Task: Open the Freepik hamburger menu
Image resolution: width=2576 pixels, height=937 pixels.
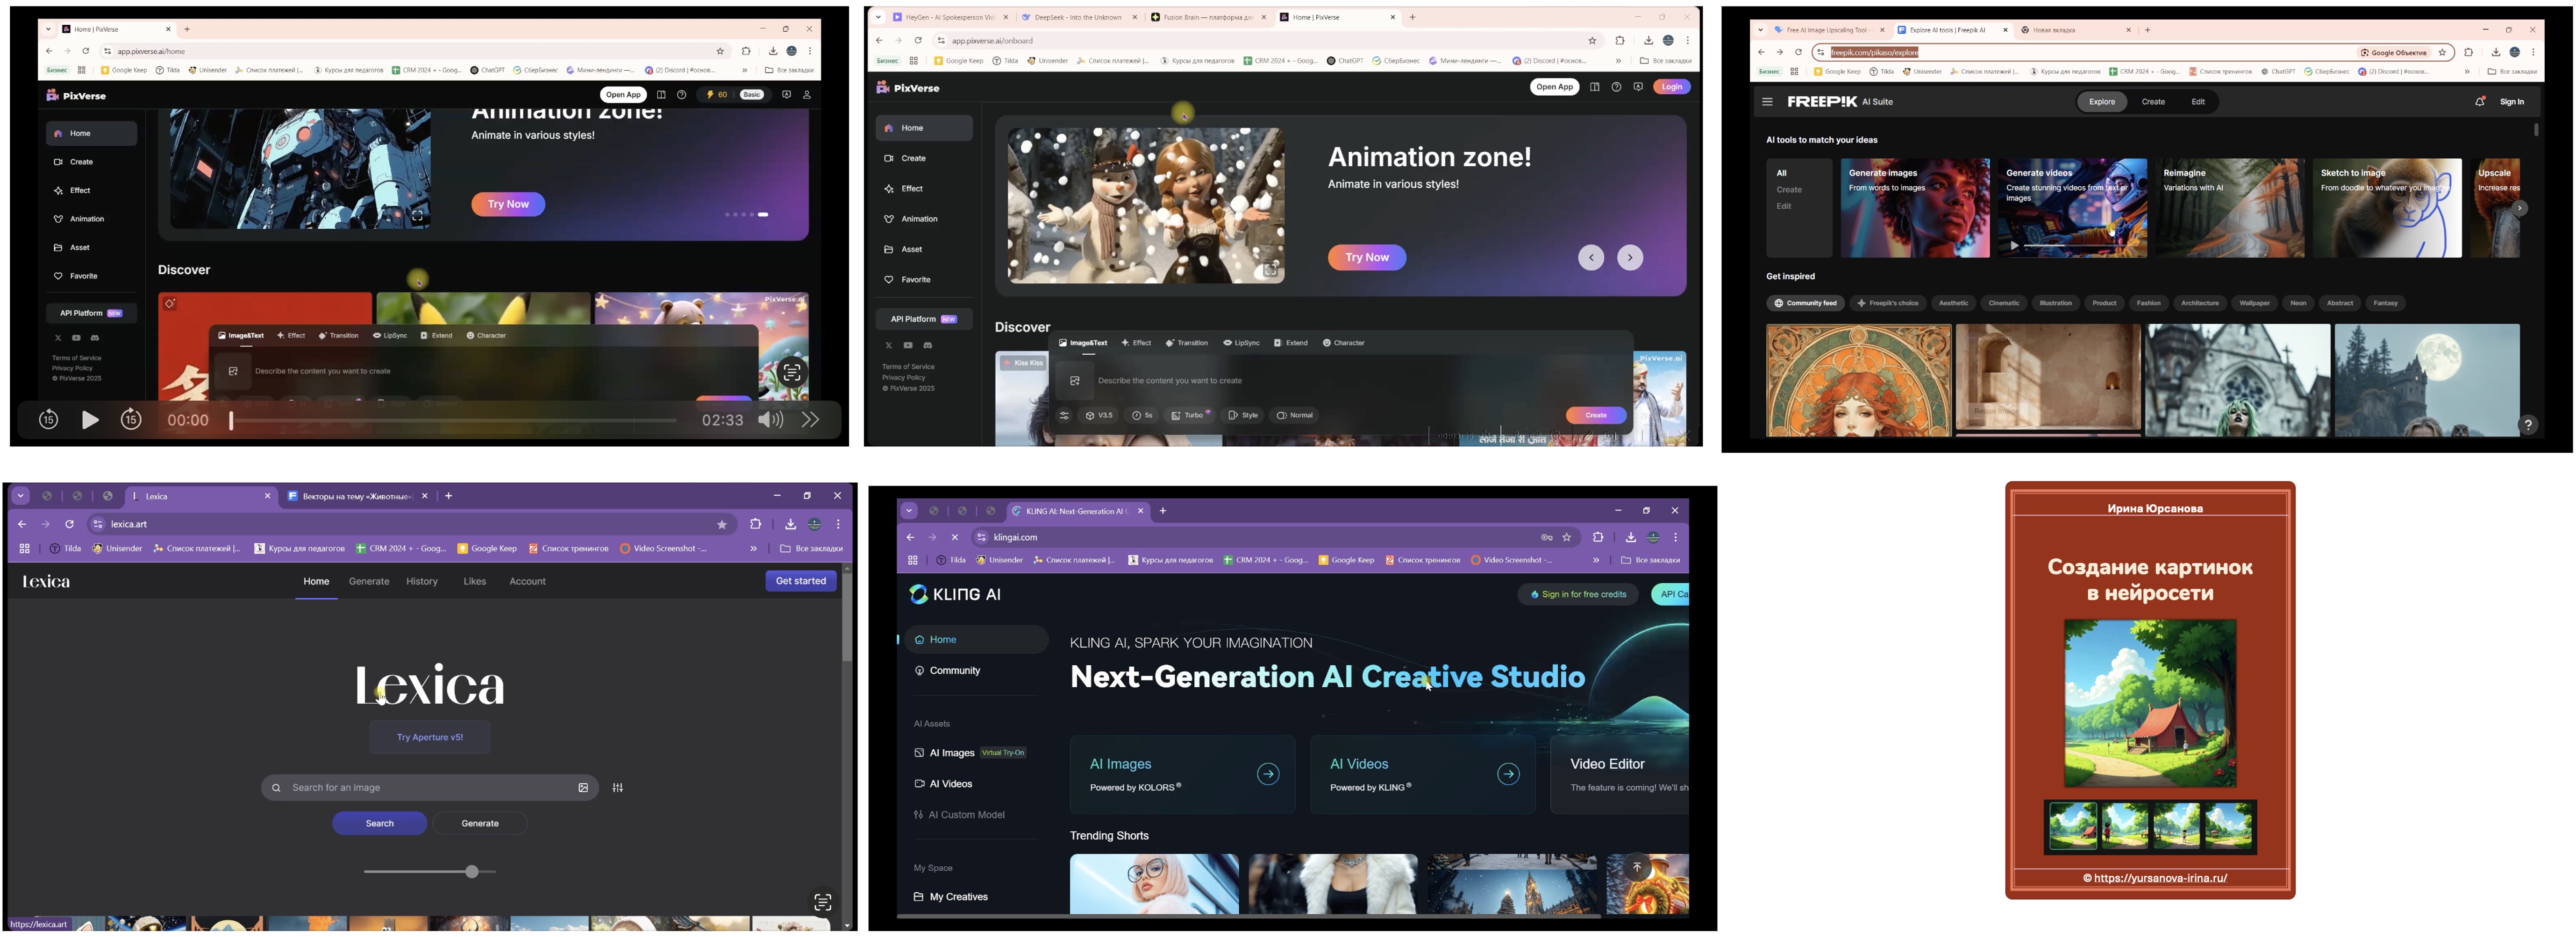Action: [x=1767, y=102]
